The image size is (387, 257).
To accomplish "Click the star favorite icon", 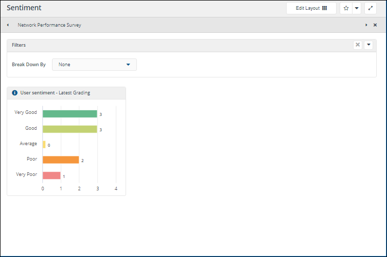I will [346, 8].
